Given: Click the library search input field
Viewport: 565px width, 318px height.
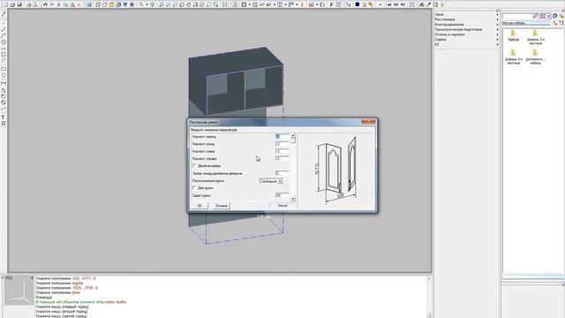Looking at the screenshot, I should click(x=517, y=16).
